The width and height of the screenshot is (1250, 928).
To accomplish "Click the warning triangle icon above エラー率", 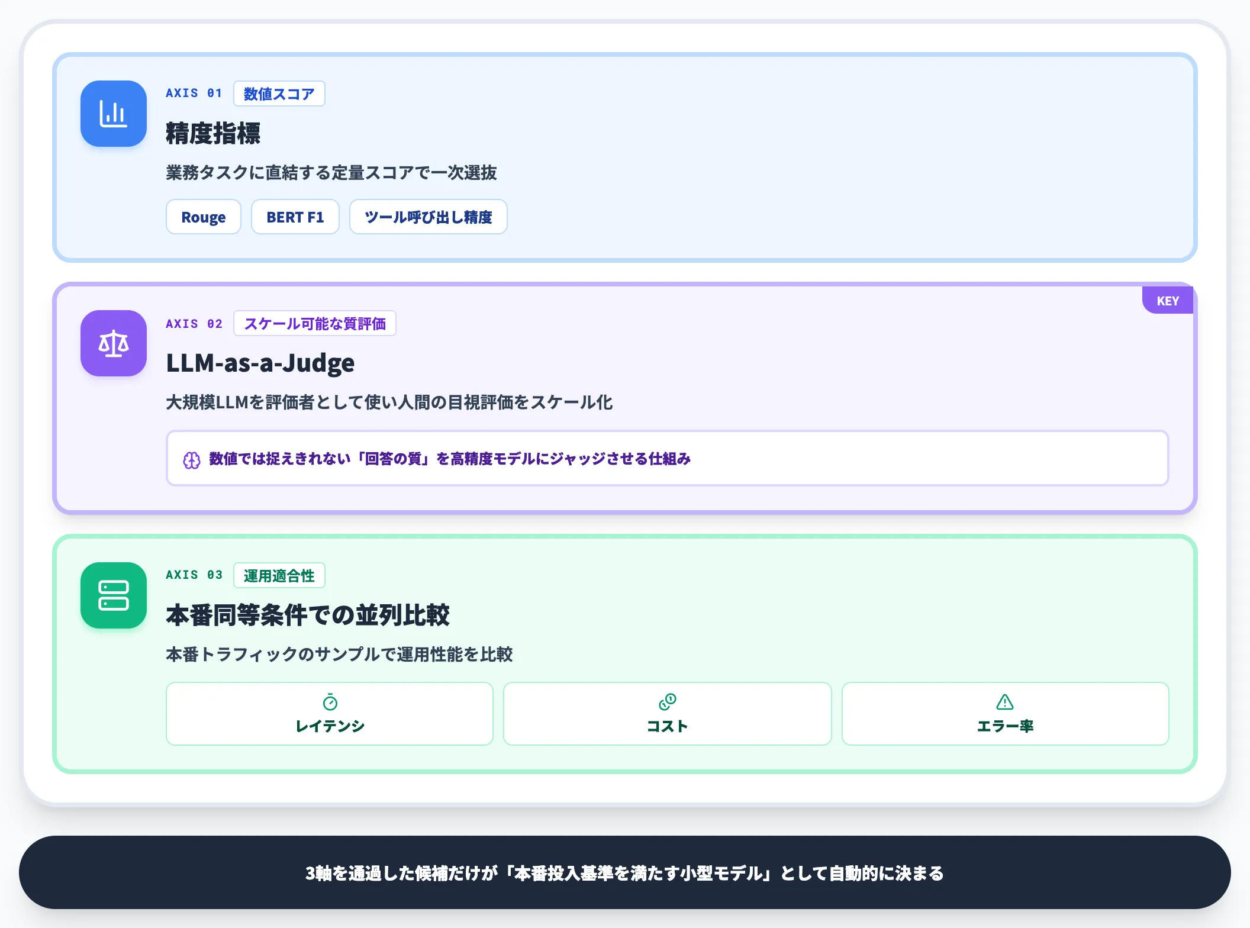I will 1005,702.
